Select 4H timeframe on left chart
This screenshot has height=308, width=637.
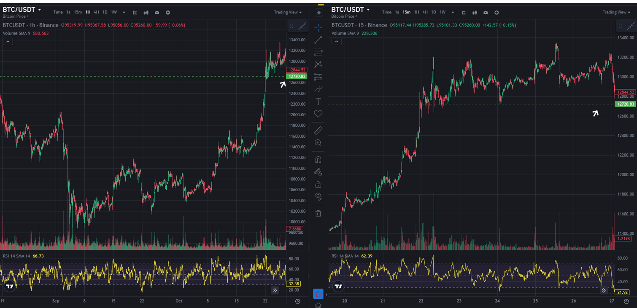pyautogui.click(x=97, y=12)
